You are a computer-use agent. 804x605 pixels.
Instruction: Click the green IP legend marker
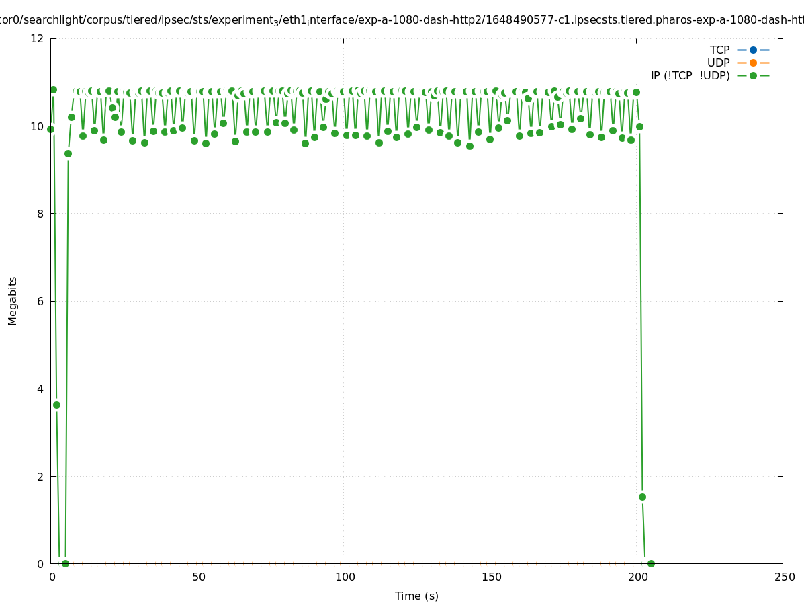753,75
